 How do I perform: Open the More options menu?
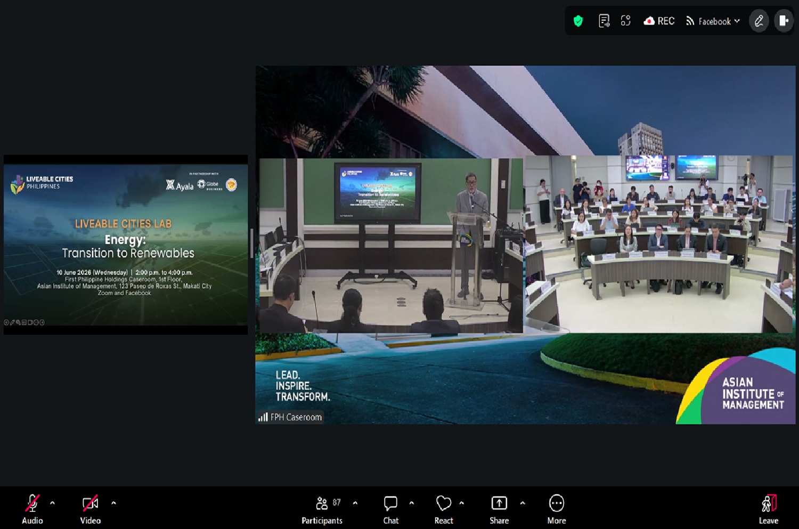[x=557, y=510]
